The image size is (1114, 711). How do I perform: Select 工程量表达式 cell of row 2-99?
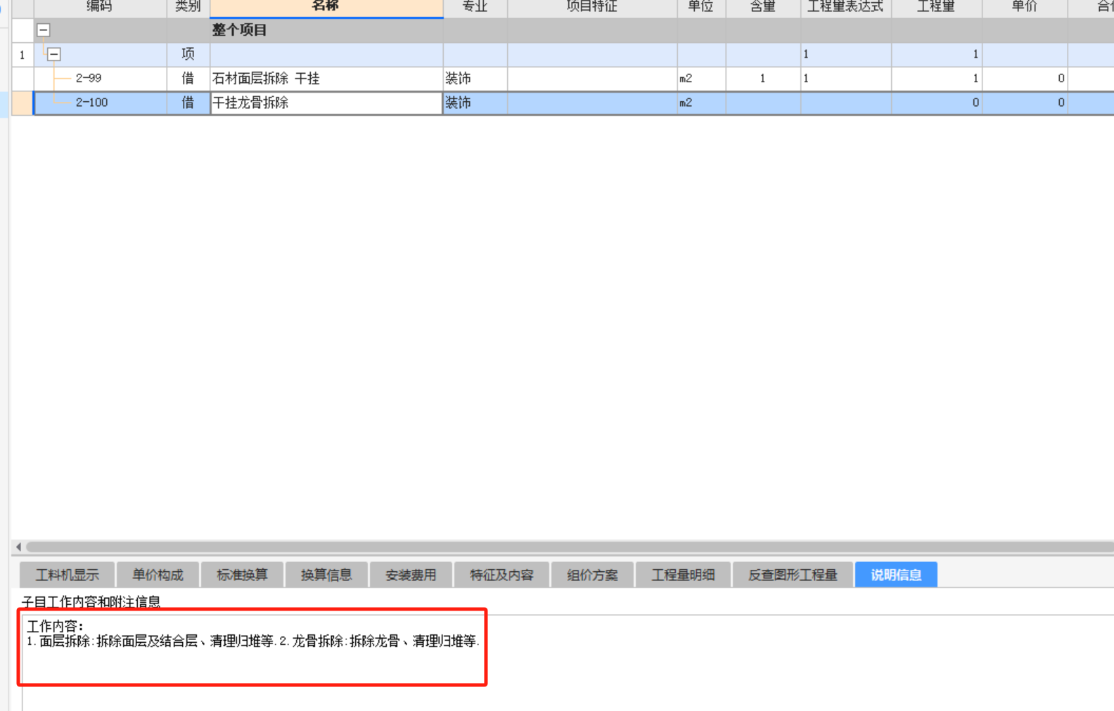point(846,79)
